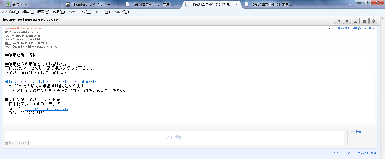The image size is (385, 159).
Task: Open the nenkai.csj.jp Lecture input URL
Action: [x=53, y=82]
